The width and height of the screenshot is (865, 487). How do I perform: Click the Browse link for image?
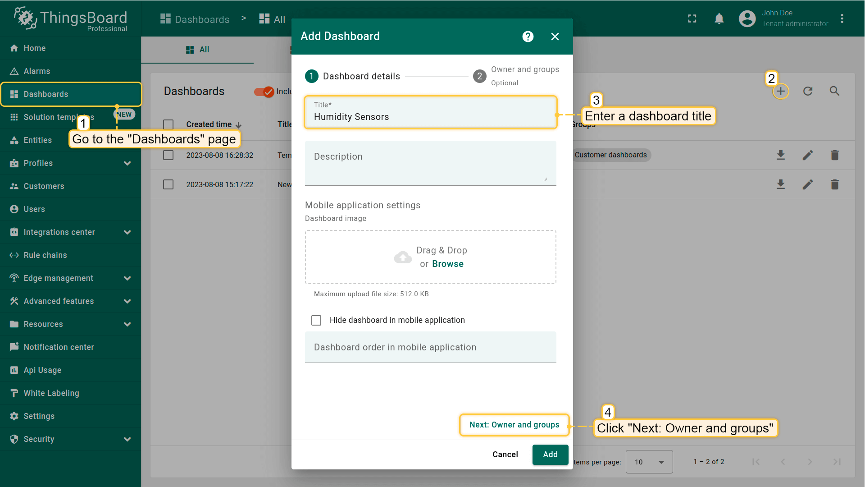(447, 264)
